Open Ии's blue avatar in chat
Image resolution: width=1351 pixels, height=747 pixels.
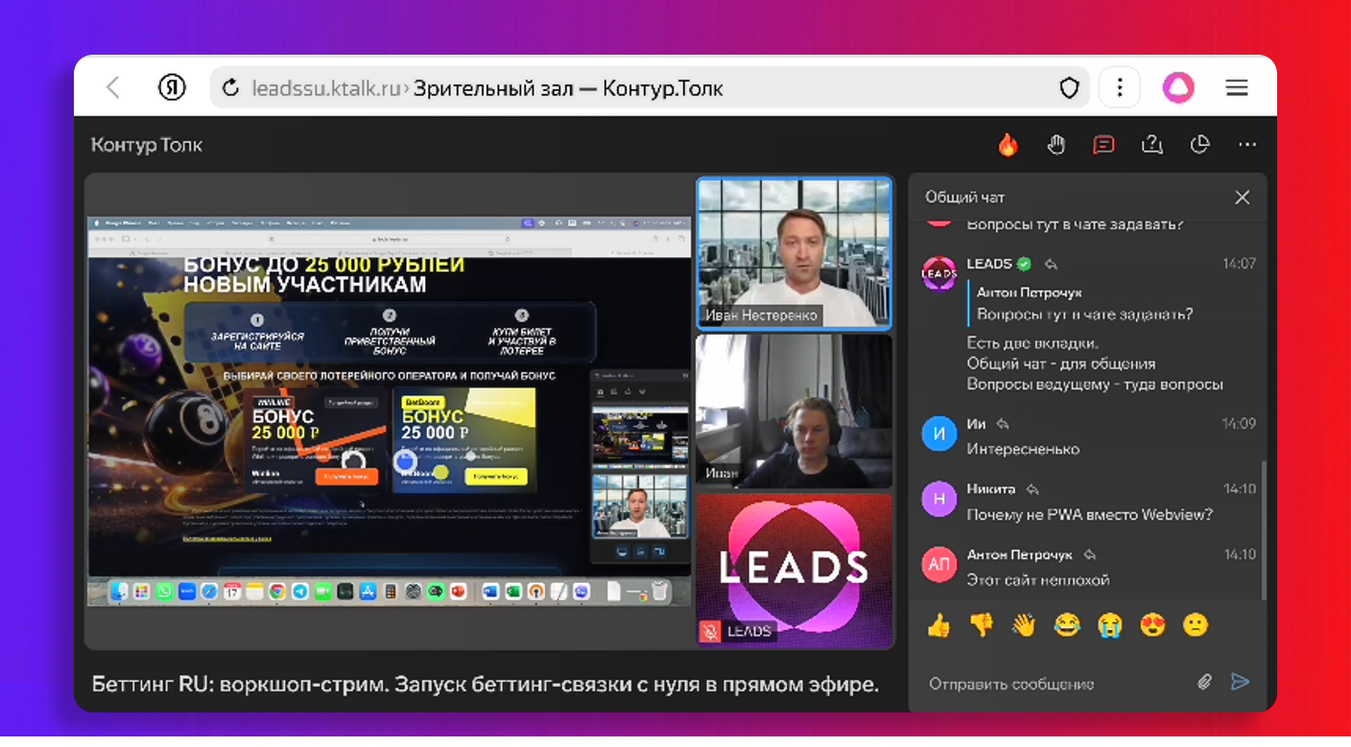click(x=938, y=433)
